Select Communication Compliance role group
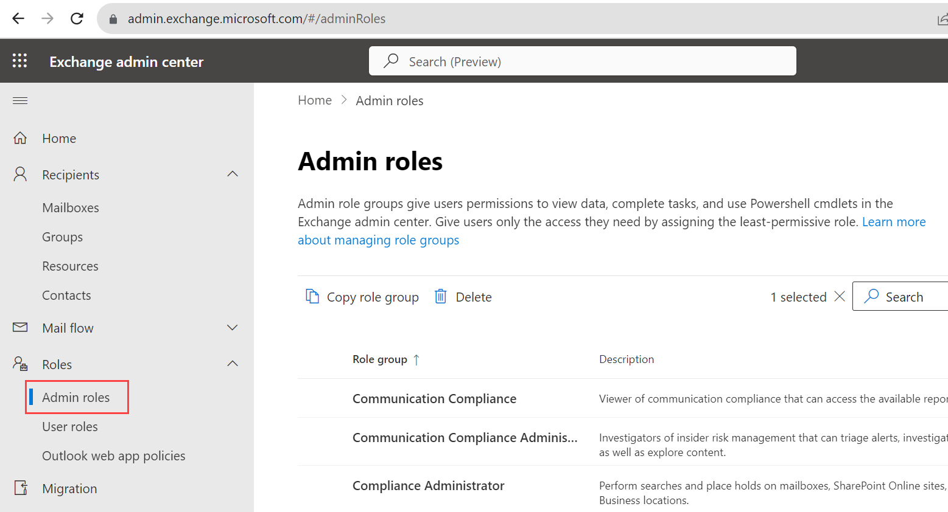 [x=435, y=399]
